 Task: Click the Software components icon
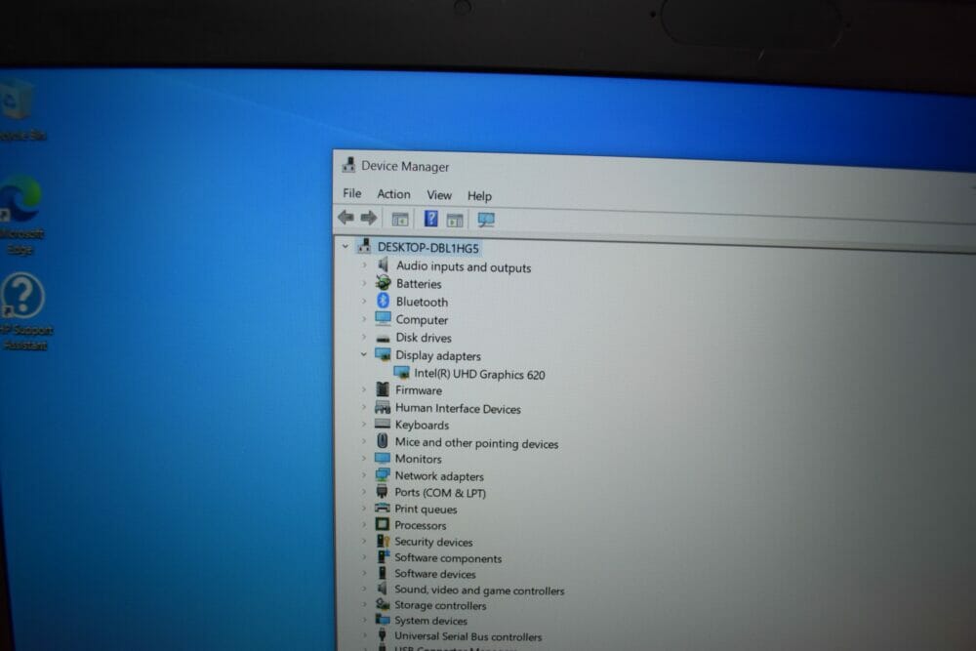point(383,557)
